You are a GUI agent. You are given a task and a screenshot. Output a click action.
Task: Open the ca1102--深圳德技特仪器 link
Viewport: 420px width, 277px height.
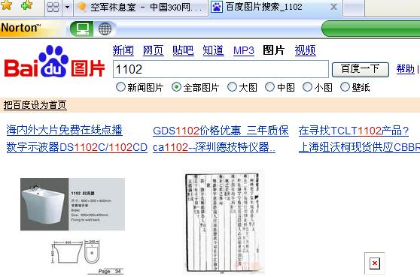pyautogui.click(x=214, y=147)
